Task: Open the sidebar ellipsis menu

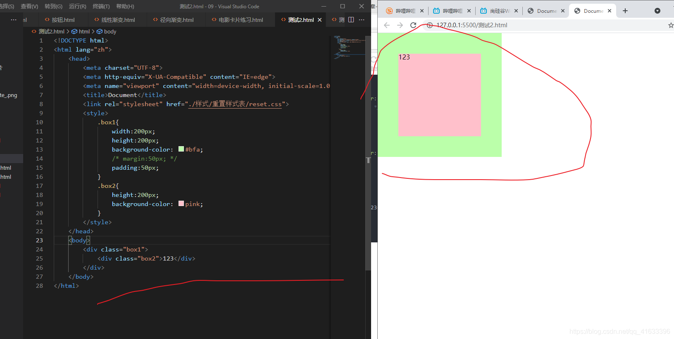Action: tap(14, 20)
